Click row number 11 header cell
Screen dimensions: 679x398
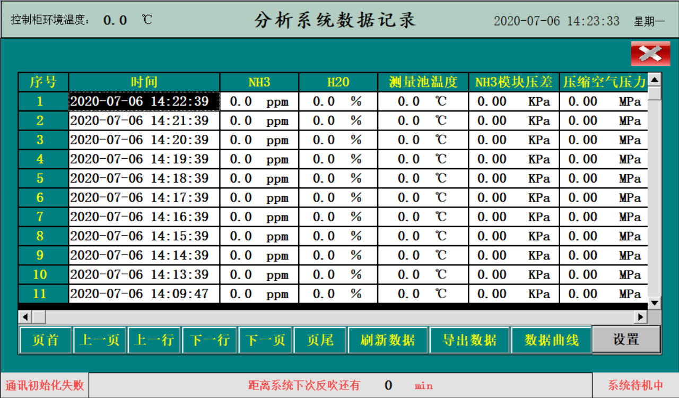(x=40, y=294)
